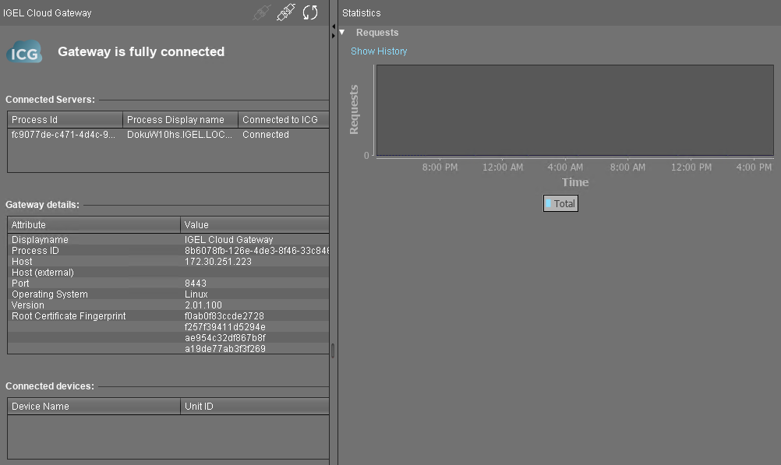Click the ICG logo image
The width and height of the screenshot is (781, 465).
click(24, 52)
